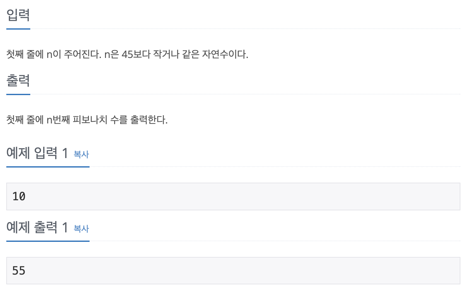Viewport: 473px width, 296px height.
Task: Click the blue underline beneath 예제 입력 1
Action: click(x=48, y=167)
